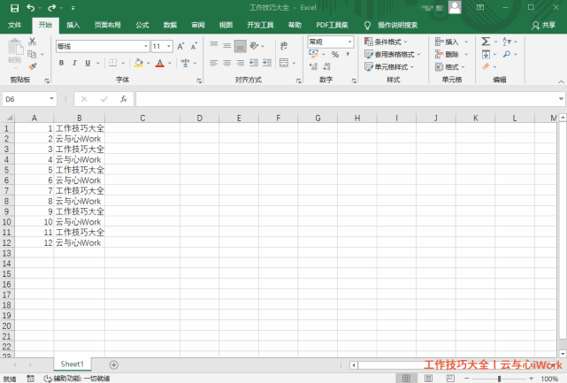Merge and center cells icon
Screen dimensions: 567x383
(284, 63)
